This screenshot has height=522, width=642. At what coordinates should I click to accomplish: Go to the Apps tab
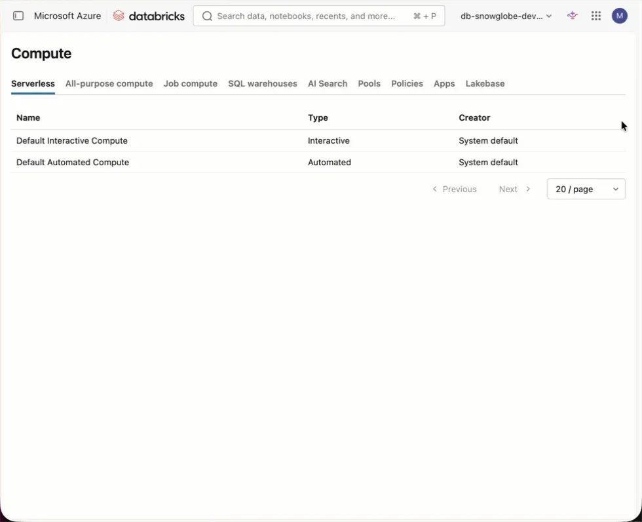[444, 83]
